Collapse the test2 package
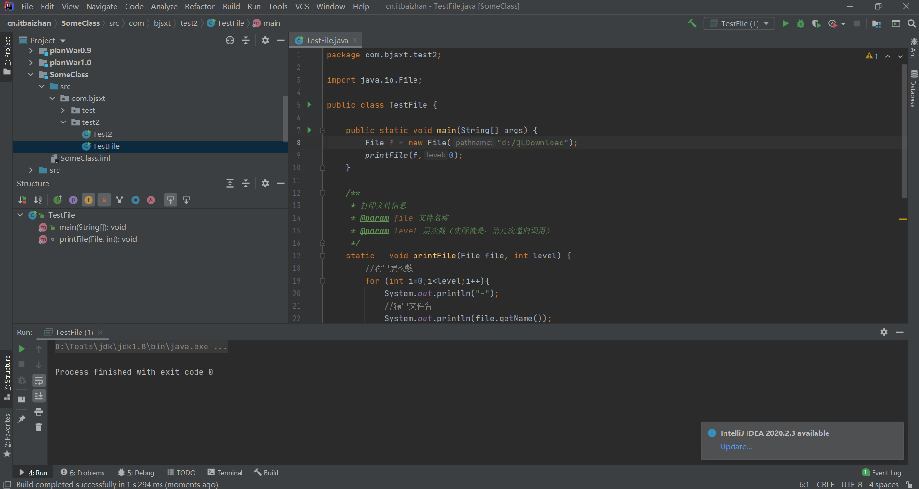Screen dimensions: 919x489 [x=63, y=122]
